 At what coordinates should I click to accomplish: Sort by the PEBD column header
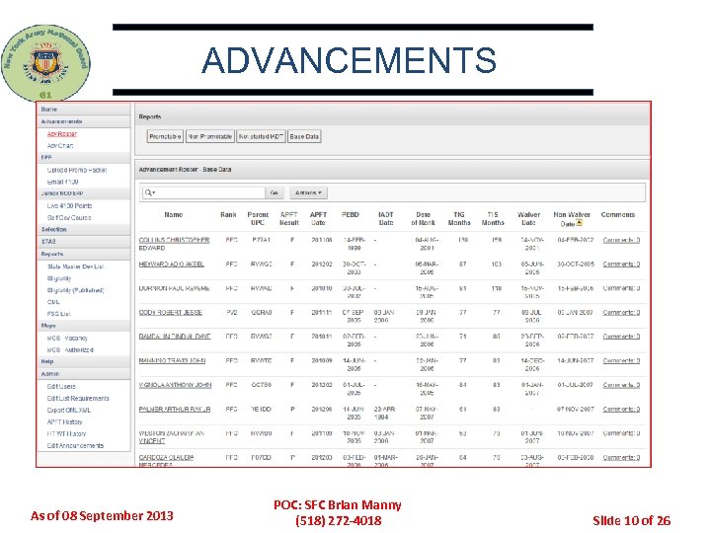click(x=351, y=215)
